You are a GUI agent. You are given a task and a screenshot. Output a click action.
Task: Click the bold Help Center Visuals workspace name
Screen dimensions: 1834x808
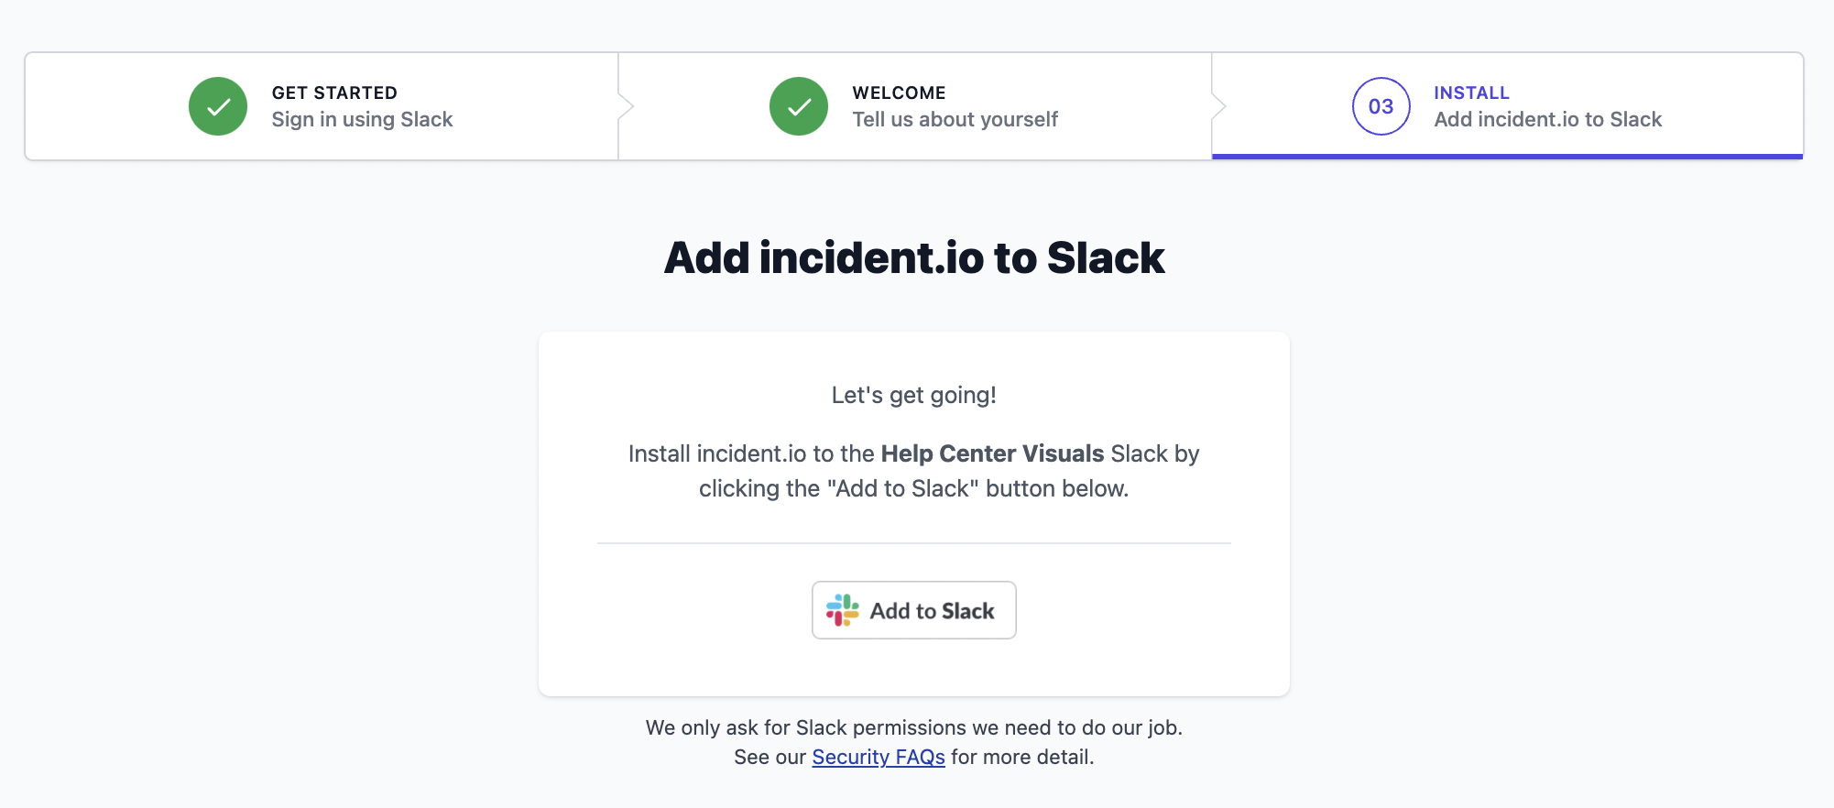tap(992, 453)
